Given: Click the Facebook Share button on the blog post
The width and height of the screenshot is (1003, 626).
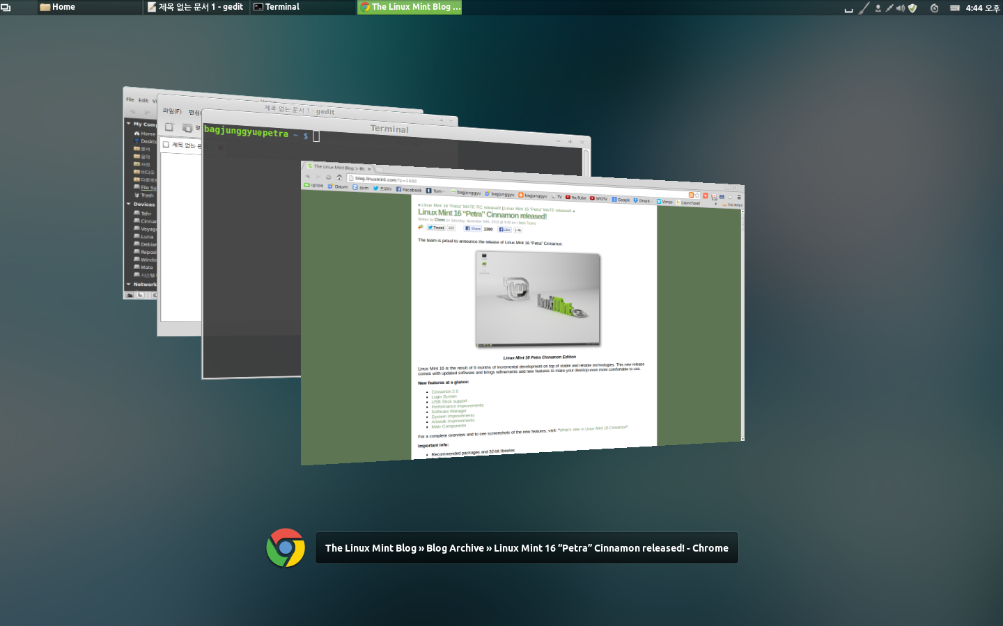Looking at the screenshot, I should pyautogui.click(x=474, y=228).
